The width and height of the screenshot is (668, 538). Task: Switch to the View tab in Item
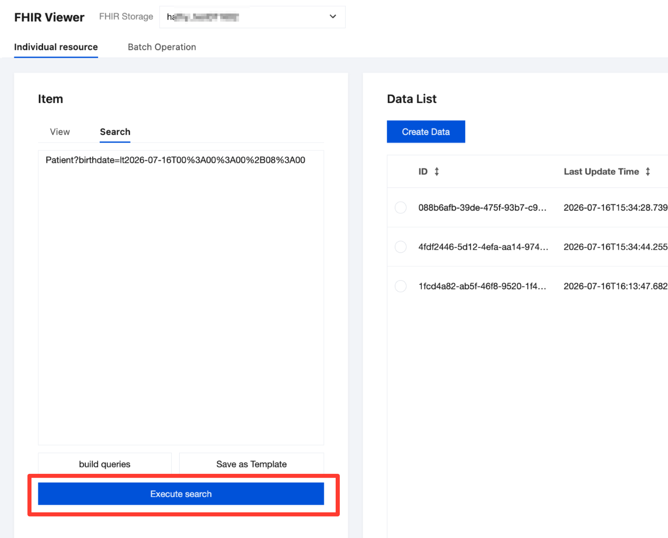[x=60, y=132]
